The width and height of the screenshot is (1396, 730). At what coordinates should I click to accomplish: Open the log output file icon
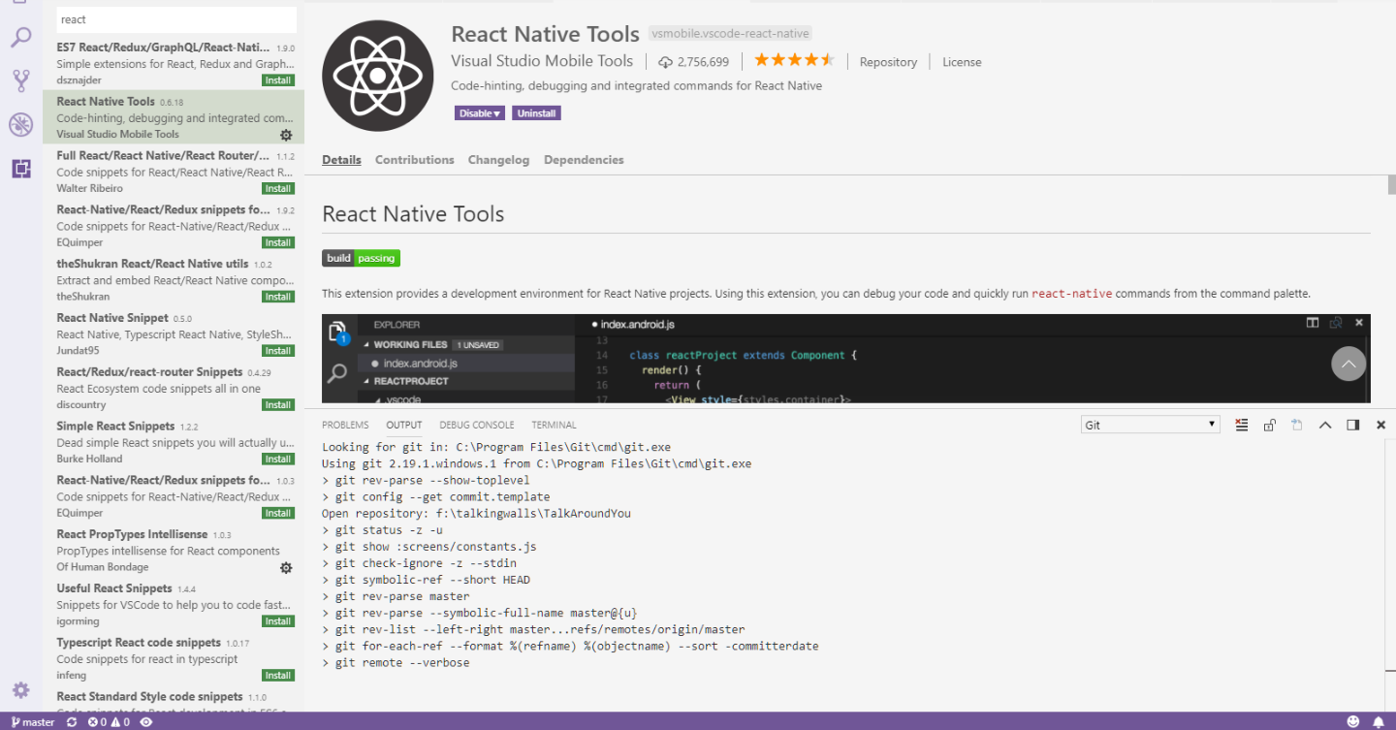pos(1296,425)
